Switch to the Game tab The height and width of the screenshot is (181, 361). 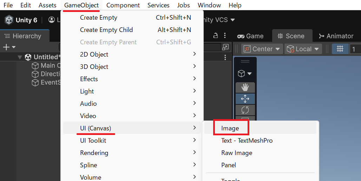tap(250, 36)
